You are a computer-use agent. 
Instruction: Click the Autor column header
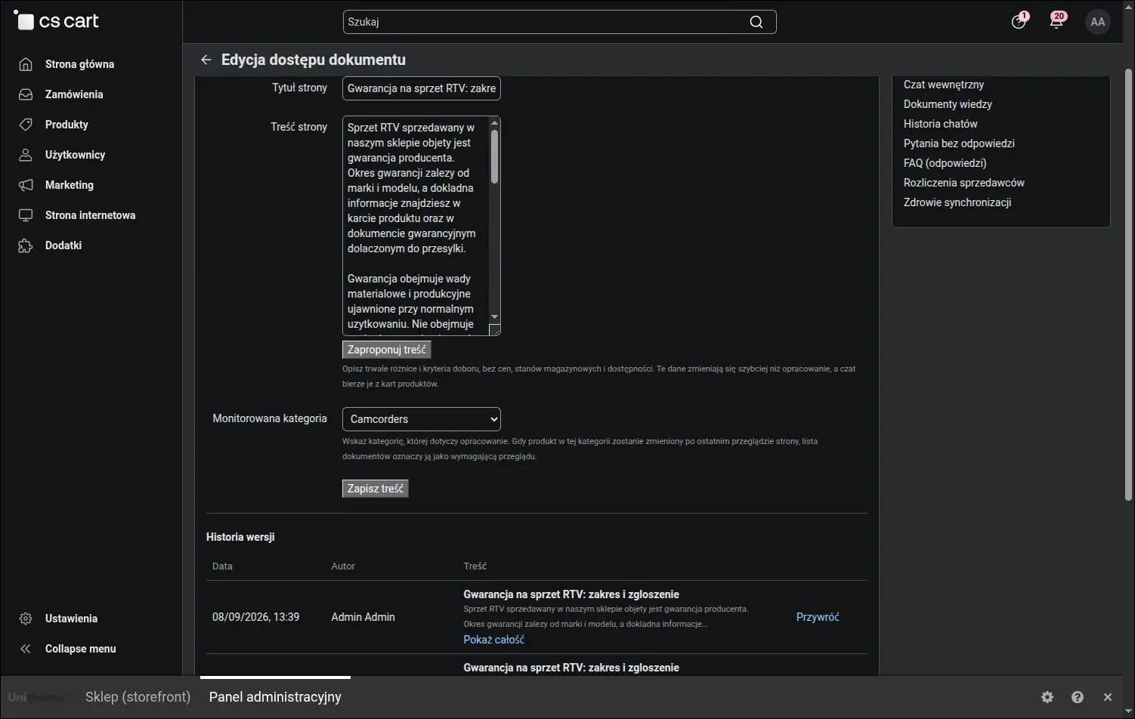(343, 566)
